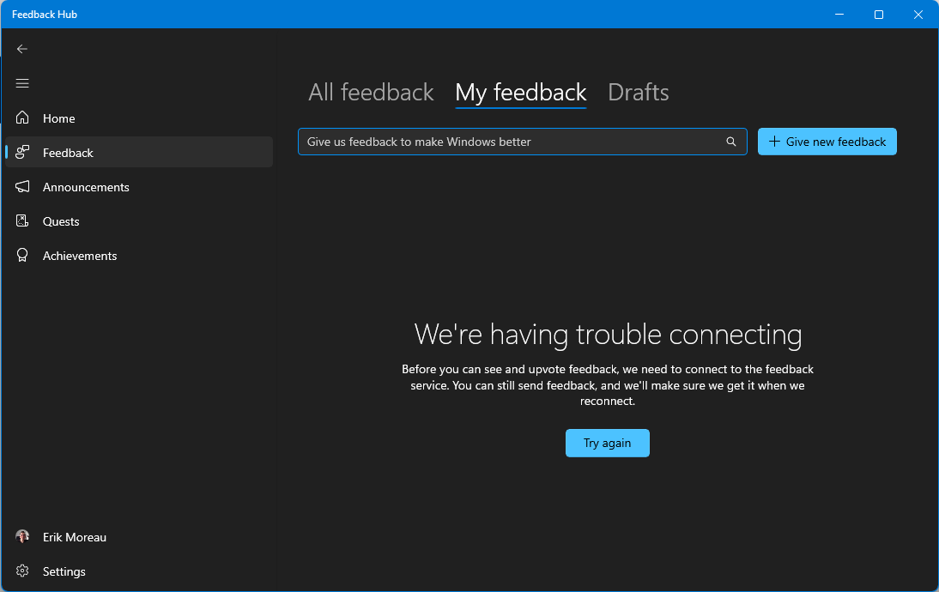The width and height of the screenshot is (939, 592).
Task: Open the Achievements badge icon
Action: [x=23, y=256]
